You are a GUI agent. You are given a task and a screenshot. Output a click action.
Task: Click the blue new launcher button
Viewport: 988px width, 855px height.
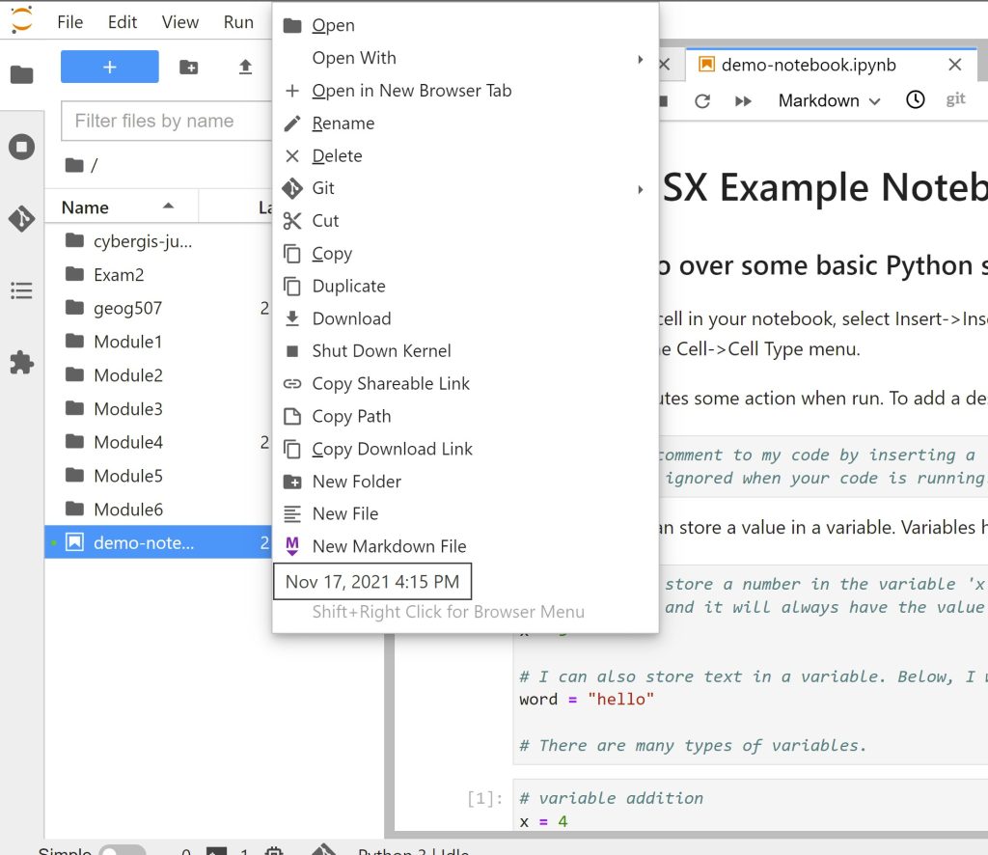(x=109, y=67)
